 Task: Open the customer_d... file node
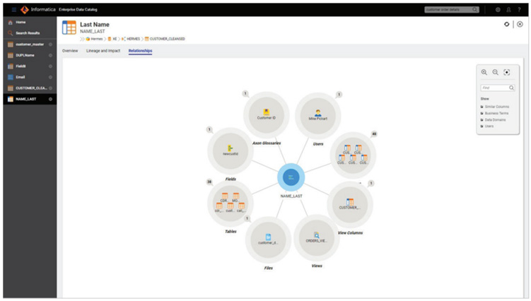(268, 239)
